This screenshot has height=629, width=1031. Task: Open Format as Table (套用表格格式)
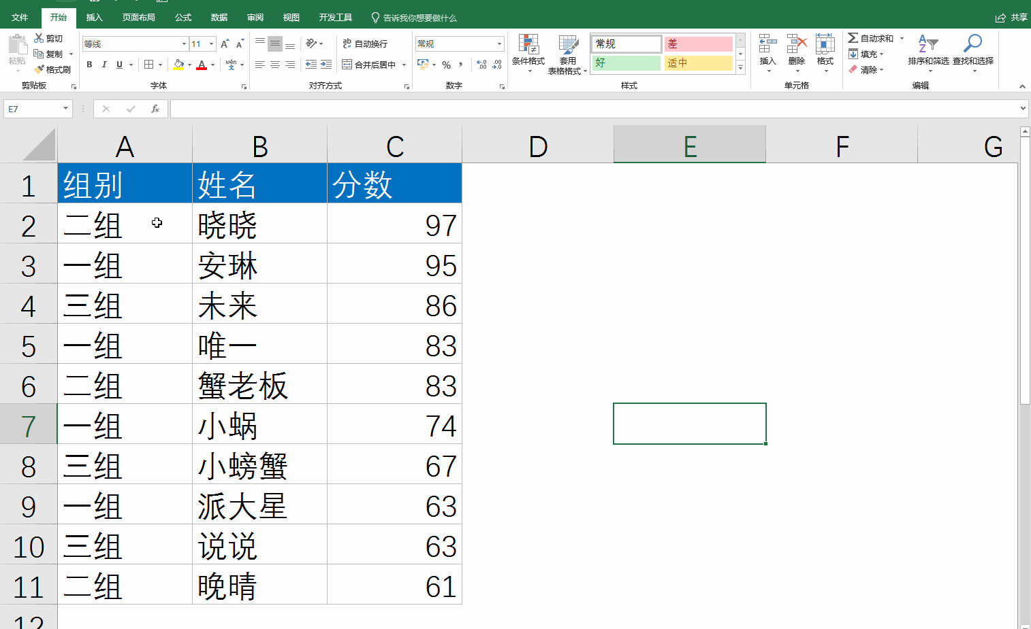(567, 54)
